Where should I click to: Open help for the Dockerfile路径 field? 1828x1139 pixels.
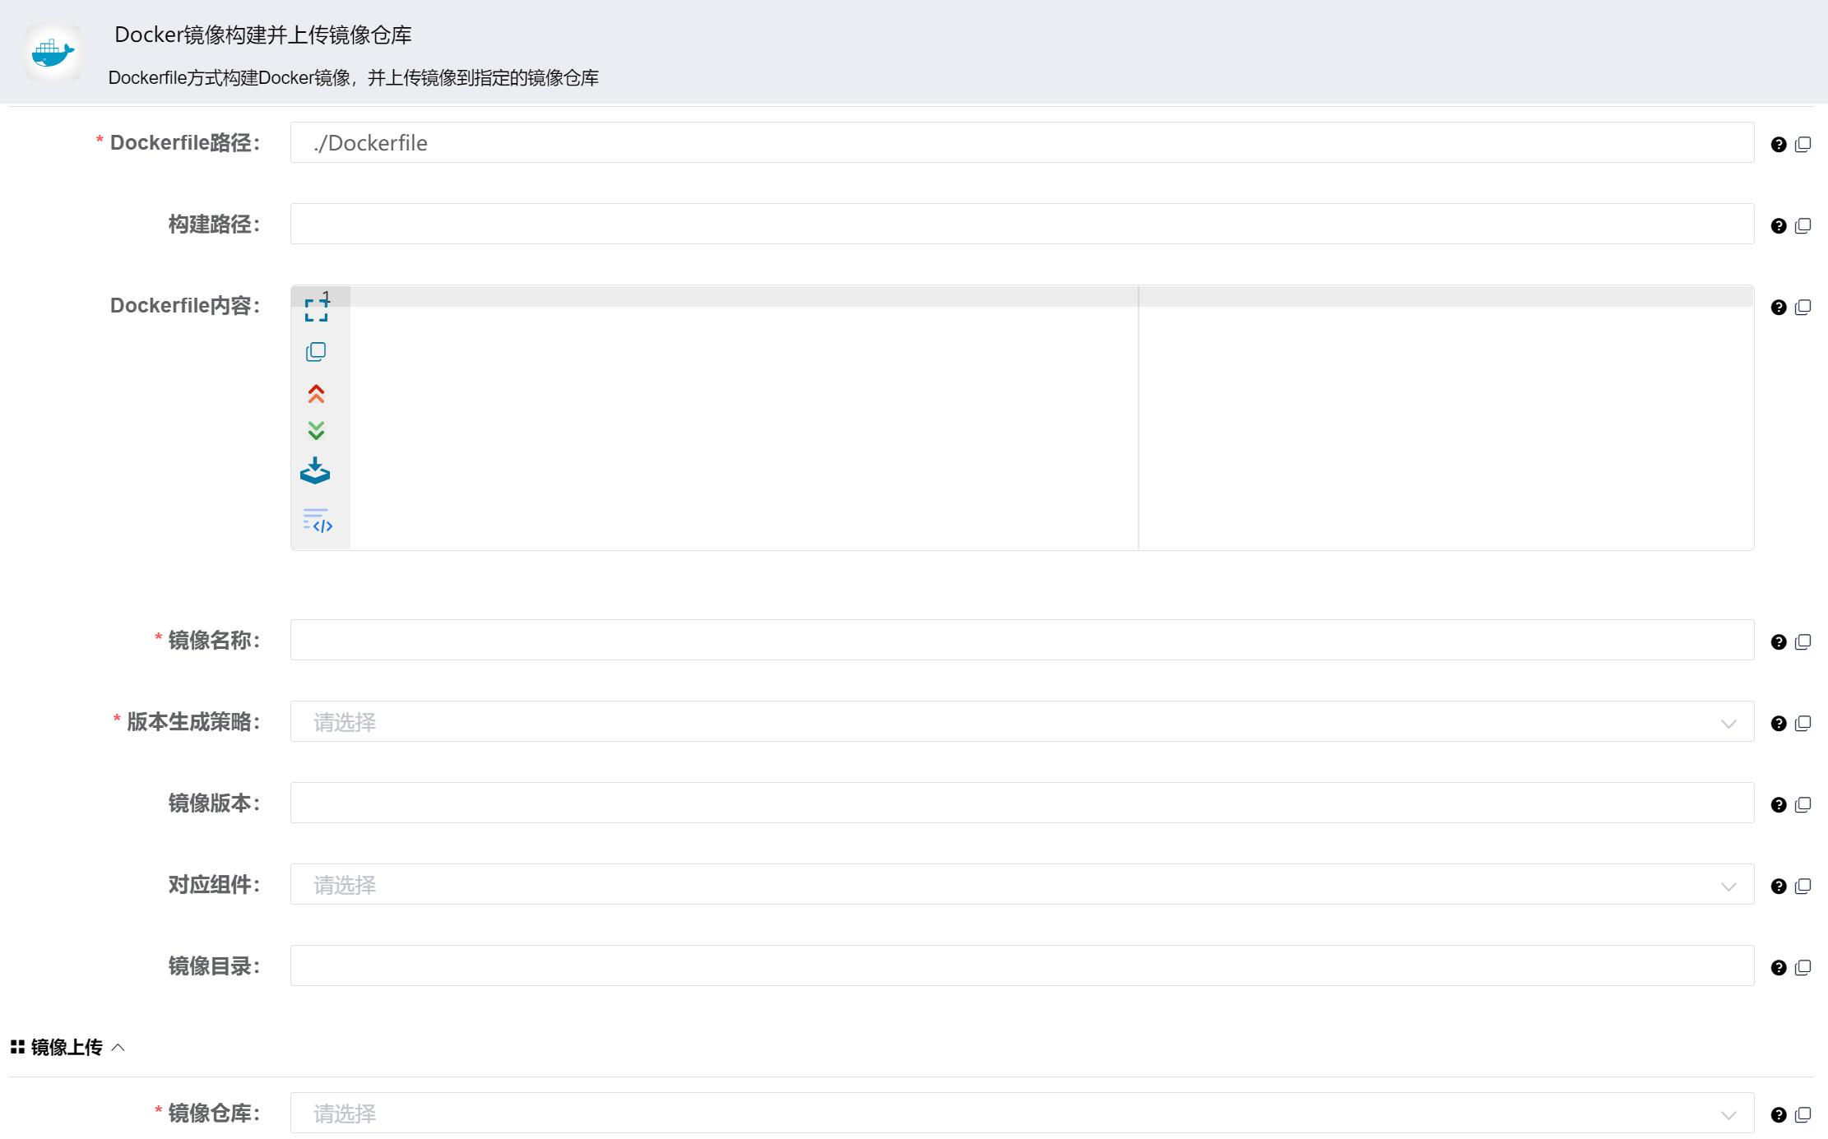tap(1779, 143)
